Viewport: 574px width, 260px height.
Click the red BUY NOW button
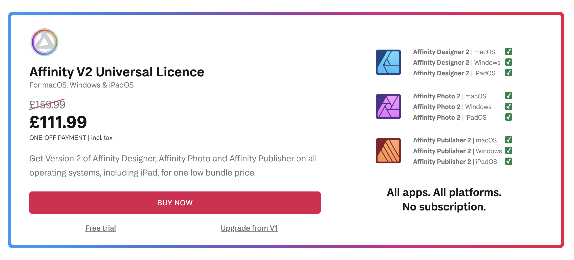pyautogui.click(x=175, y=203)
